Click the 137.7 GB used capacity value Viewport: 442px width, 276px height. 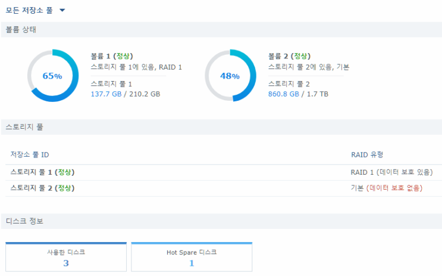[106, 94]
